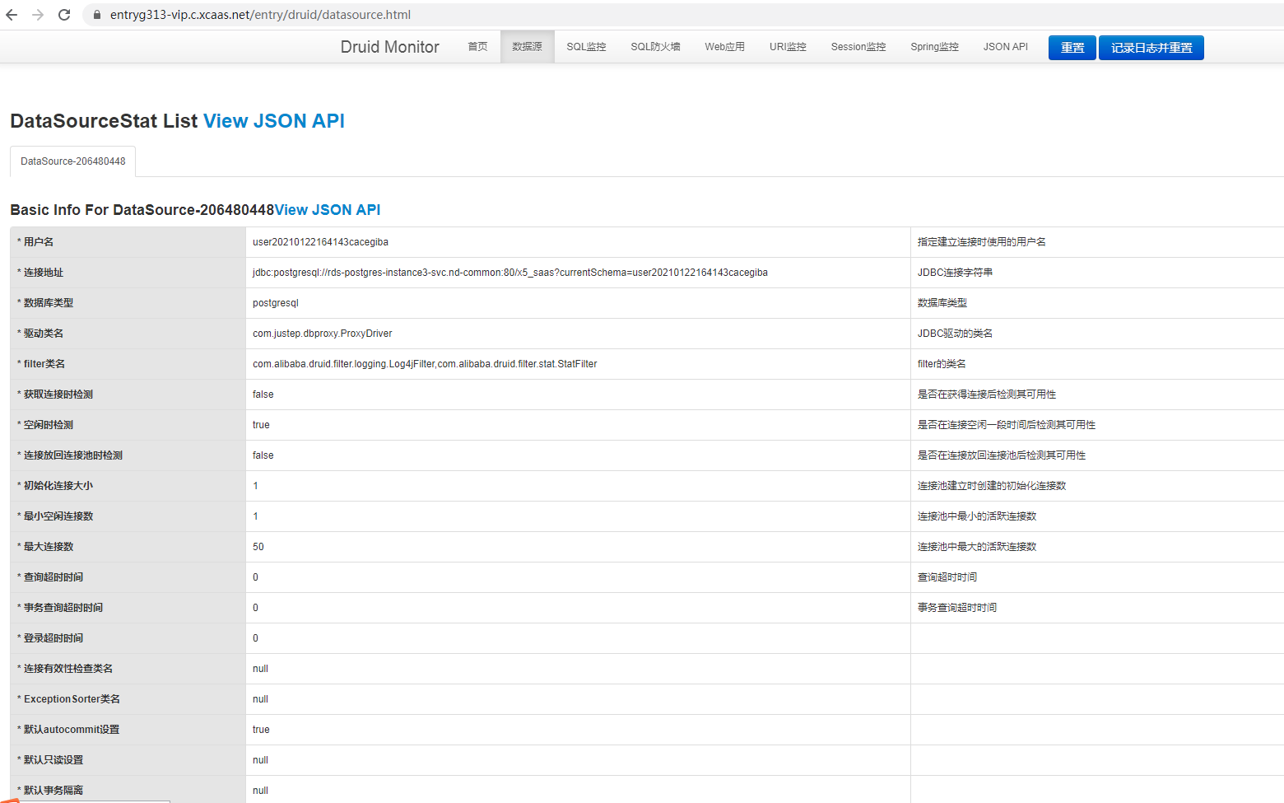The height and width of the screenshot is (803, 1284).
Task: Click the description 事务查询超时时间 in right column
Action: [957, 608]
